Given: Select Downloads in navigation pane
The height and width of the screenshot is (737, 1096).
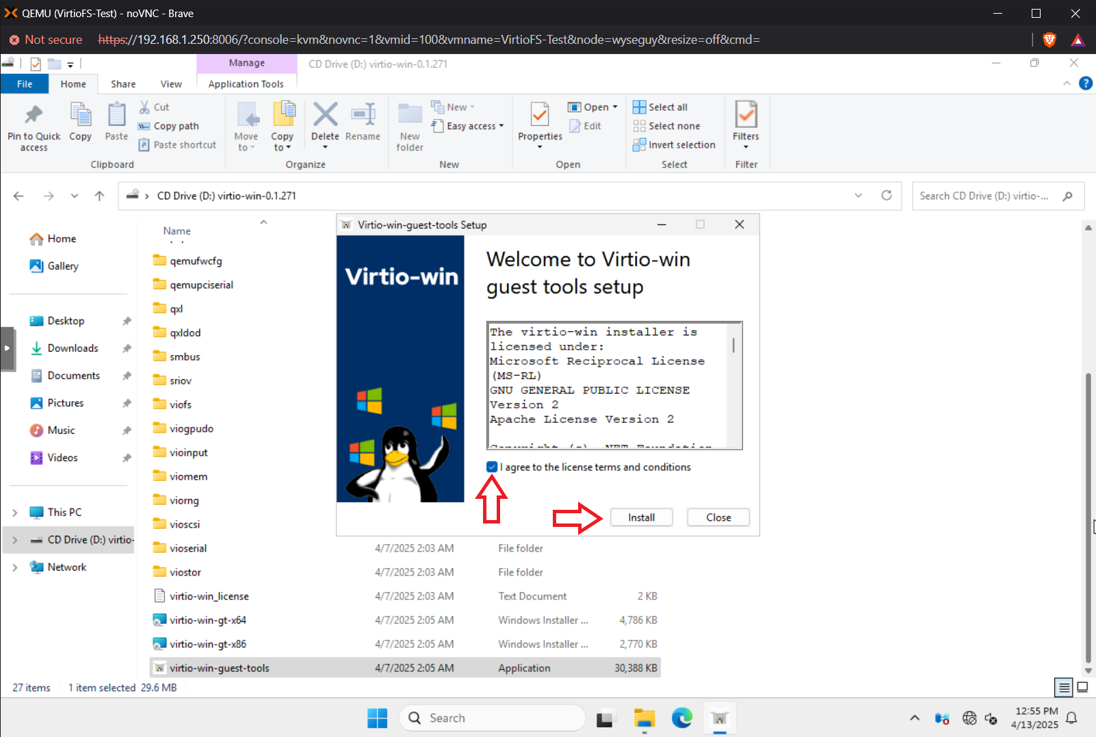Looking at the screenshot, I should tap(73, 348).
